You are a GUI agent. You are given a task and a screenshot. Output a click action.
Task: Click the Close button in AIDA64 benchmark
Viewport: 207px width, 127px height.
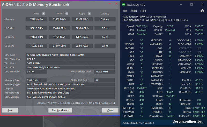[x=110, y=110]
